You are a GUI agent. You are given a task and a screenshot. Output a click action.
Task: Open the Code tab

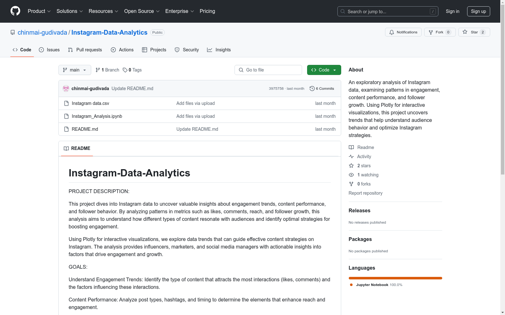22,50
